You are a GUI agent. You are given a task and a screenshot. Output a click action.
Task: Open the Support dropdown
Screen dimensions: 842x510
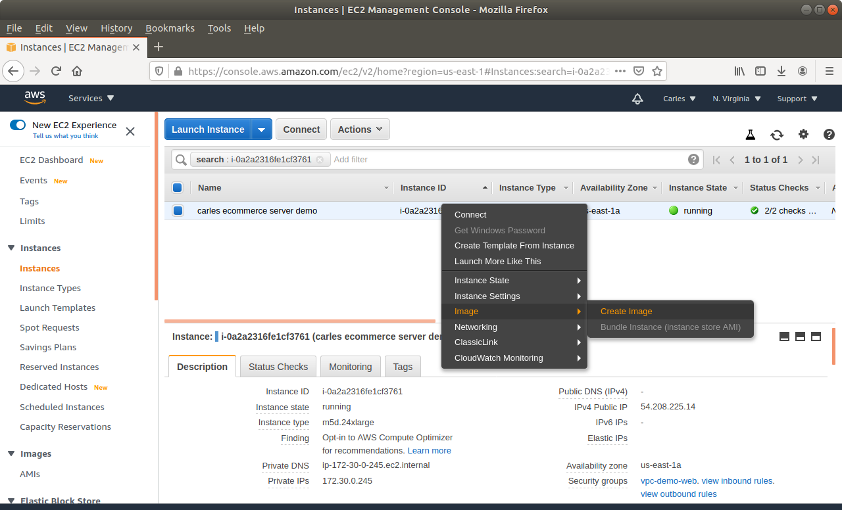(x=797, y=99)
